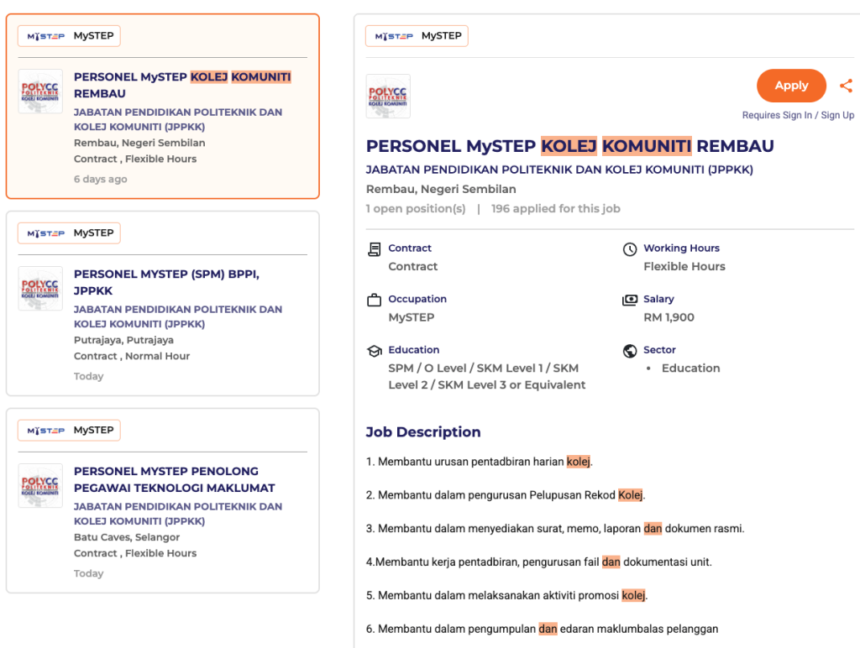Click the MySTEP badge on the BPPI card
This screenshot has width=860, height=648.
(69, 233)
